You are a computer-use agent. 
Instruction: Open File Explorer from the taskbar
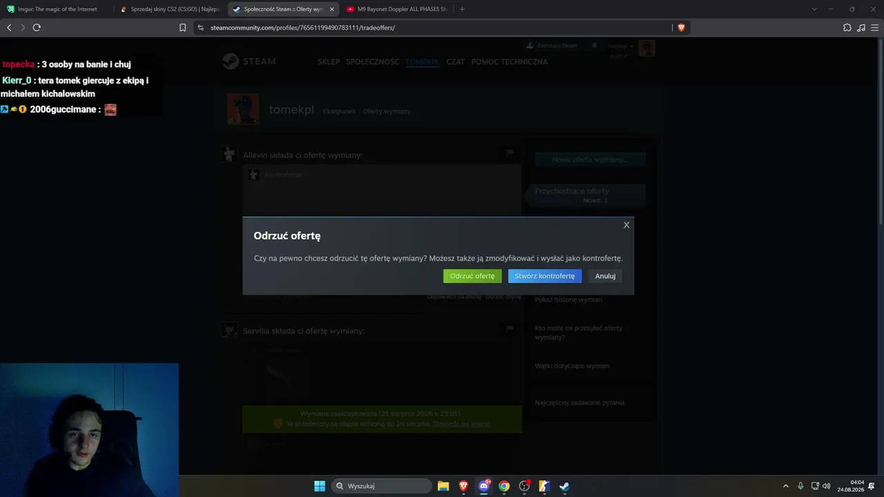coord(443,486)
